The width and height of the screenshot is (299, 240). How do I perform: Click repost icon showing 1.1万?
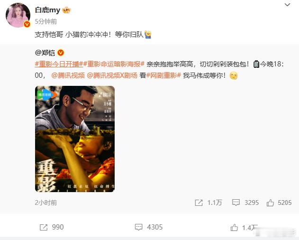tap(199, 203)
